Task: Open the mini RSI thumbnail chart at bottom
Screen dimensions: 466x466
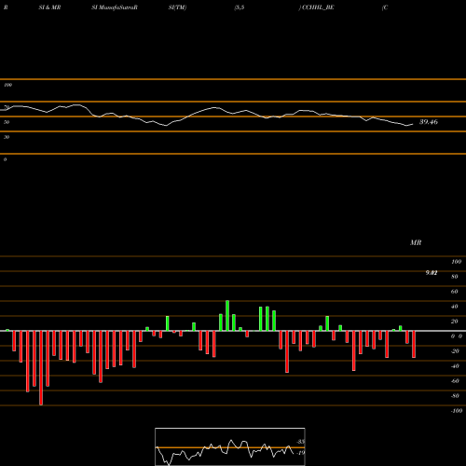Action: click(x=230, y=446)
